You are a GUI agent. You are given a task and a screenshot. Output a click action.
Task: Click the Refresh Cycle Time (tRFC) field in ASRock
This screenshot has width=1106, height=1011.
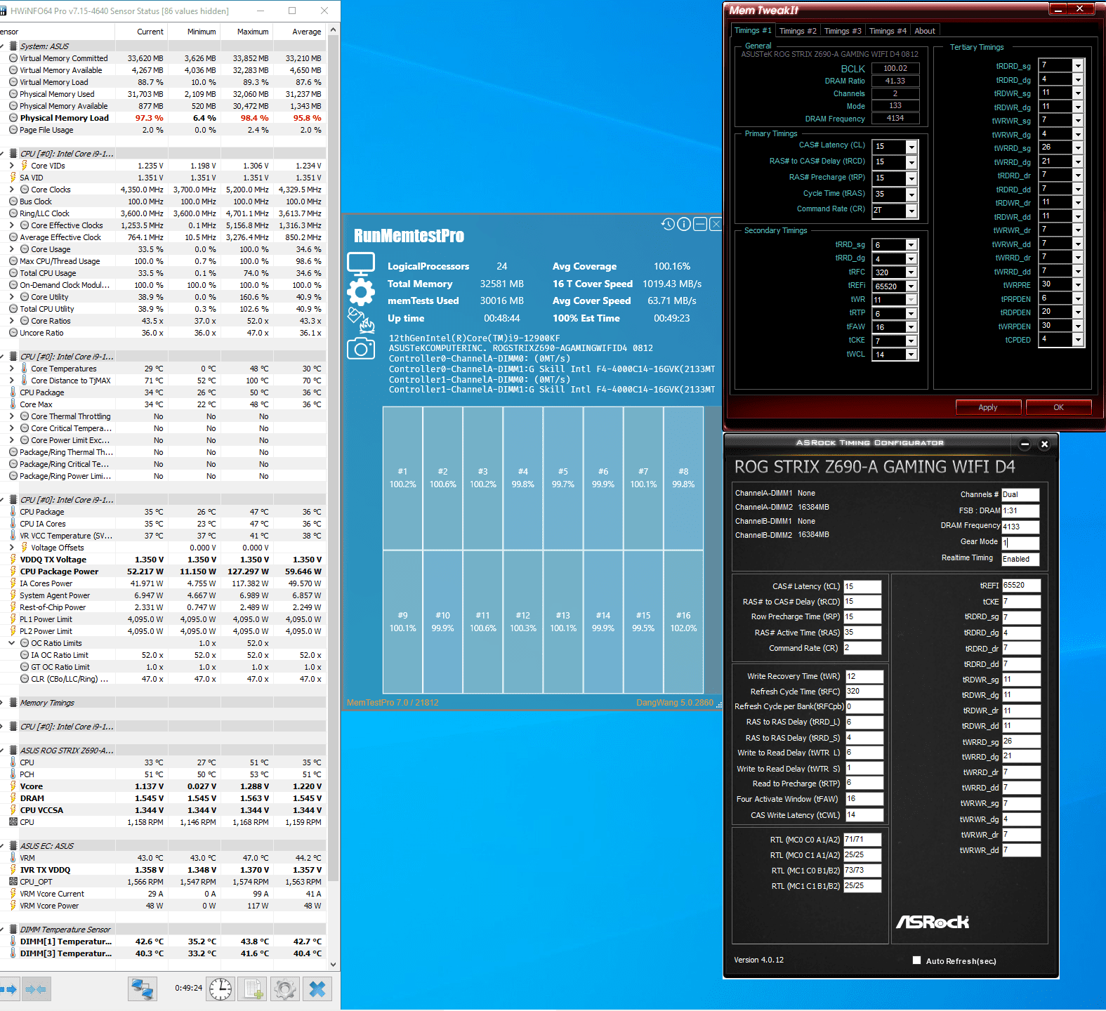pos(864,692)
